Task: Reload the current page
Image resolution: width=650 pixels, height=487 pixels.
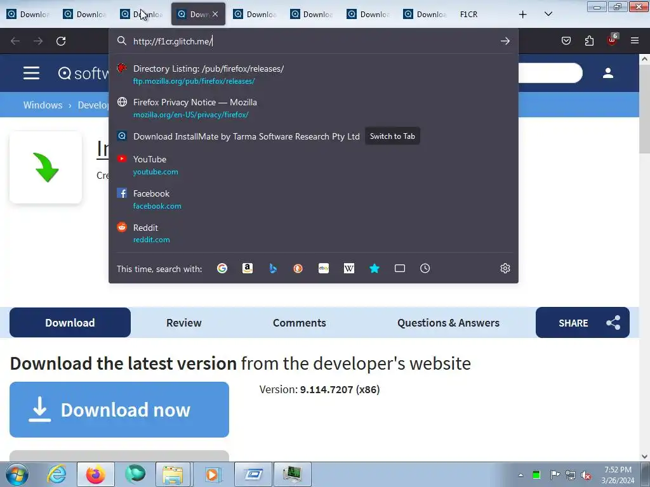Action: [61, 41]
